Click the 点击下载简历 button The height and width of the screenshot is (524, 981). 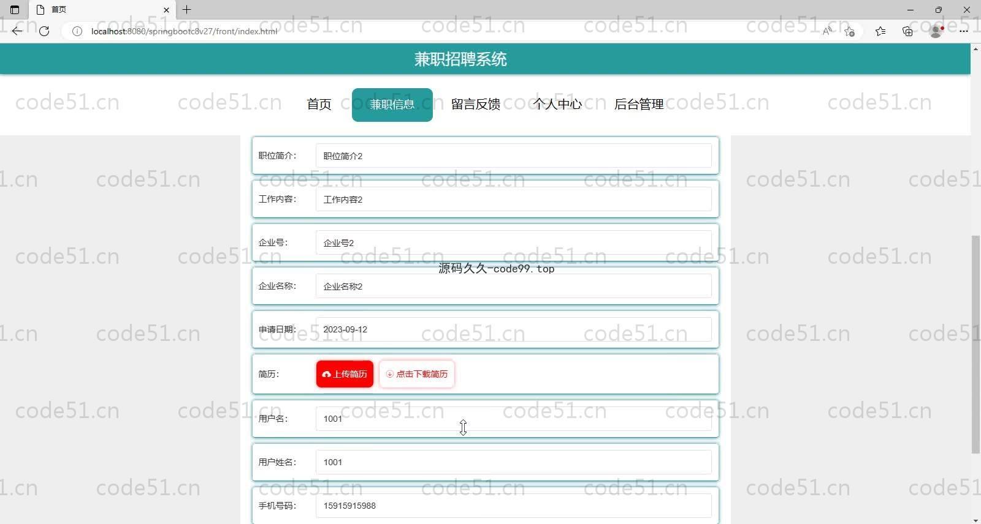[417, 374]
